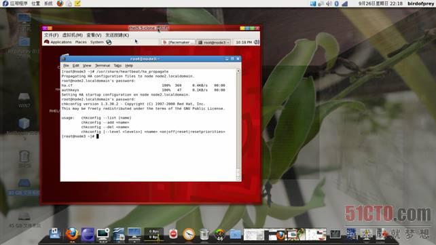The width and height of the screenshot is (436, 245).
Task: Switch to the Pacemaker taskbar window
Action: click(x=178, y=42)
